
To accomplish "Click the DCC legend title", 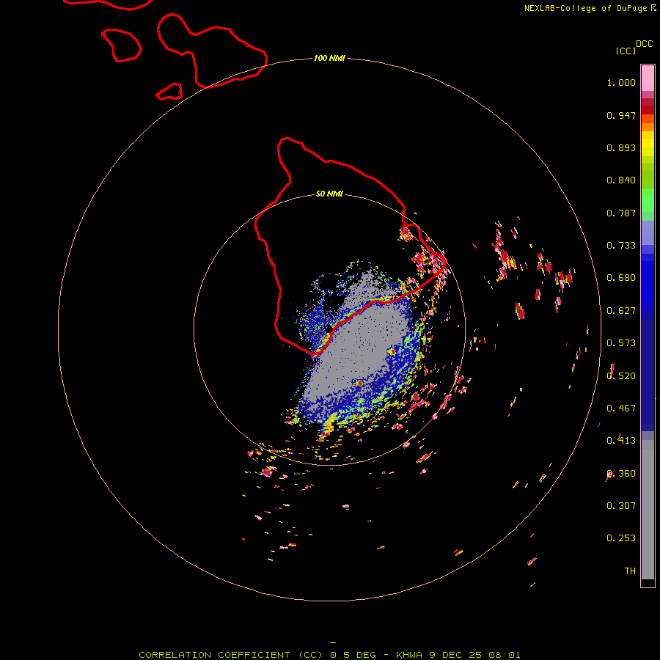I will pos(644,44).
